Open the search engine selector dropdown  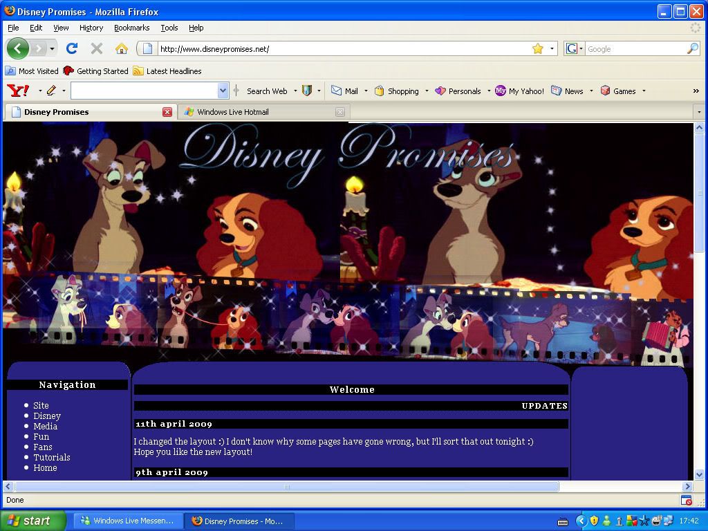pos(574,48)
